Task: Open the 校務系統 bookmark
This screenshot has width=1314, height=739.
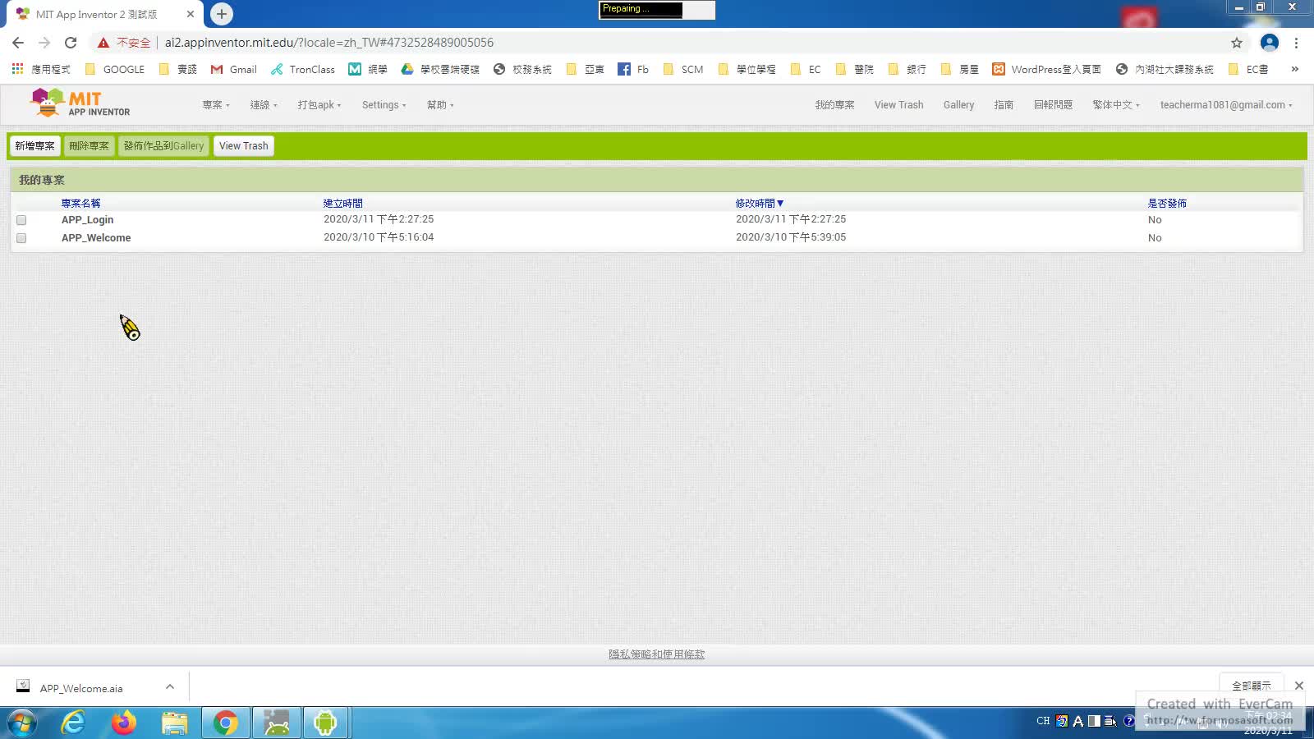Action: tap(522, 69)
